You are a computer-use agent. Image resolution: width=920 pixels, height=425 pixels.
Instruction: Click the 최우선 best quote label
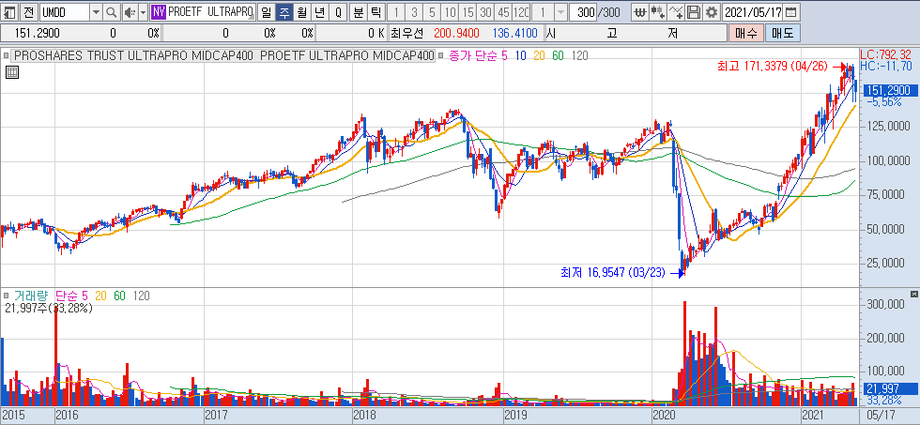406,34
